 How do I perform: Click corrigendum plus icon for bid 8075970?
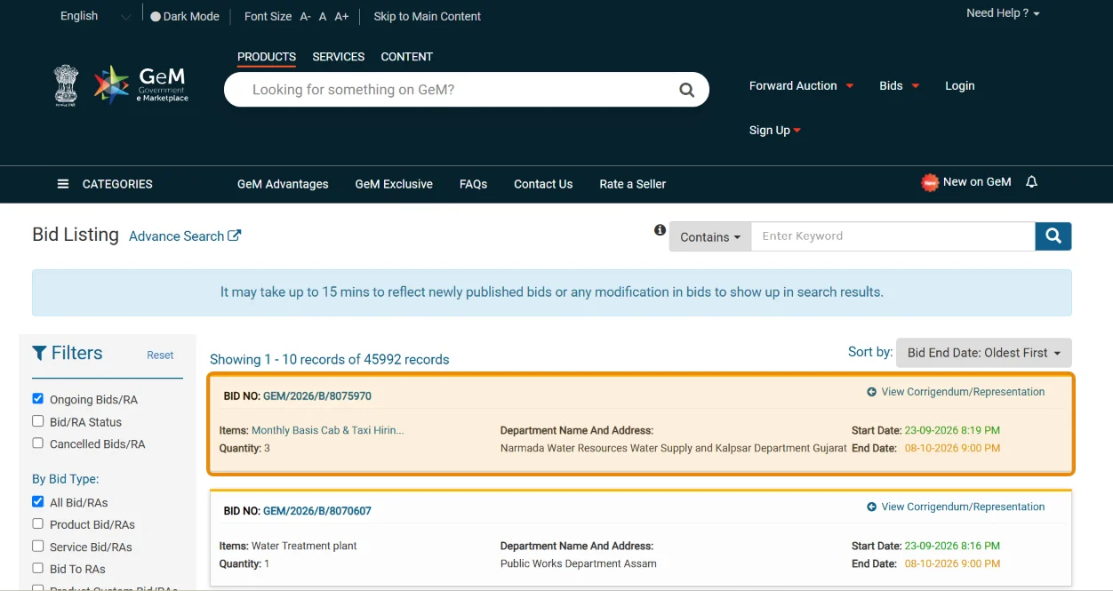[871, 392]
